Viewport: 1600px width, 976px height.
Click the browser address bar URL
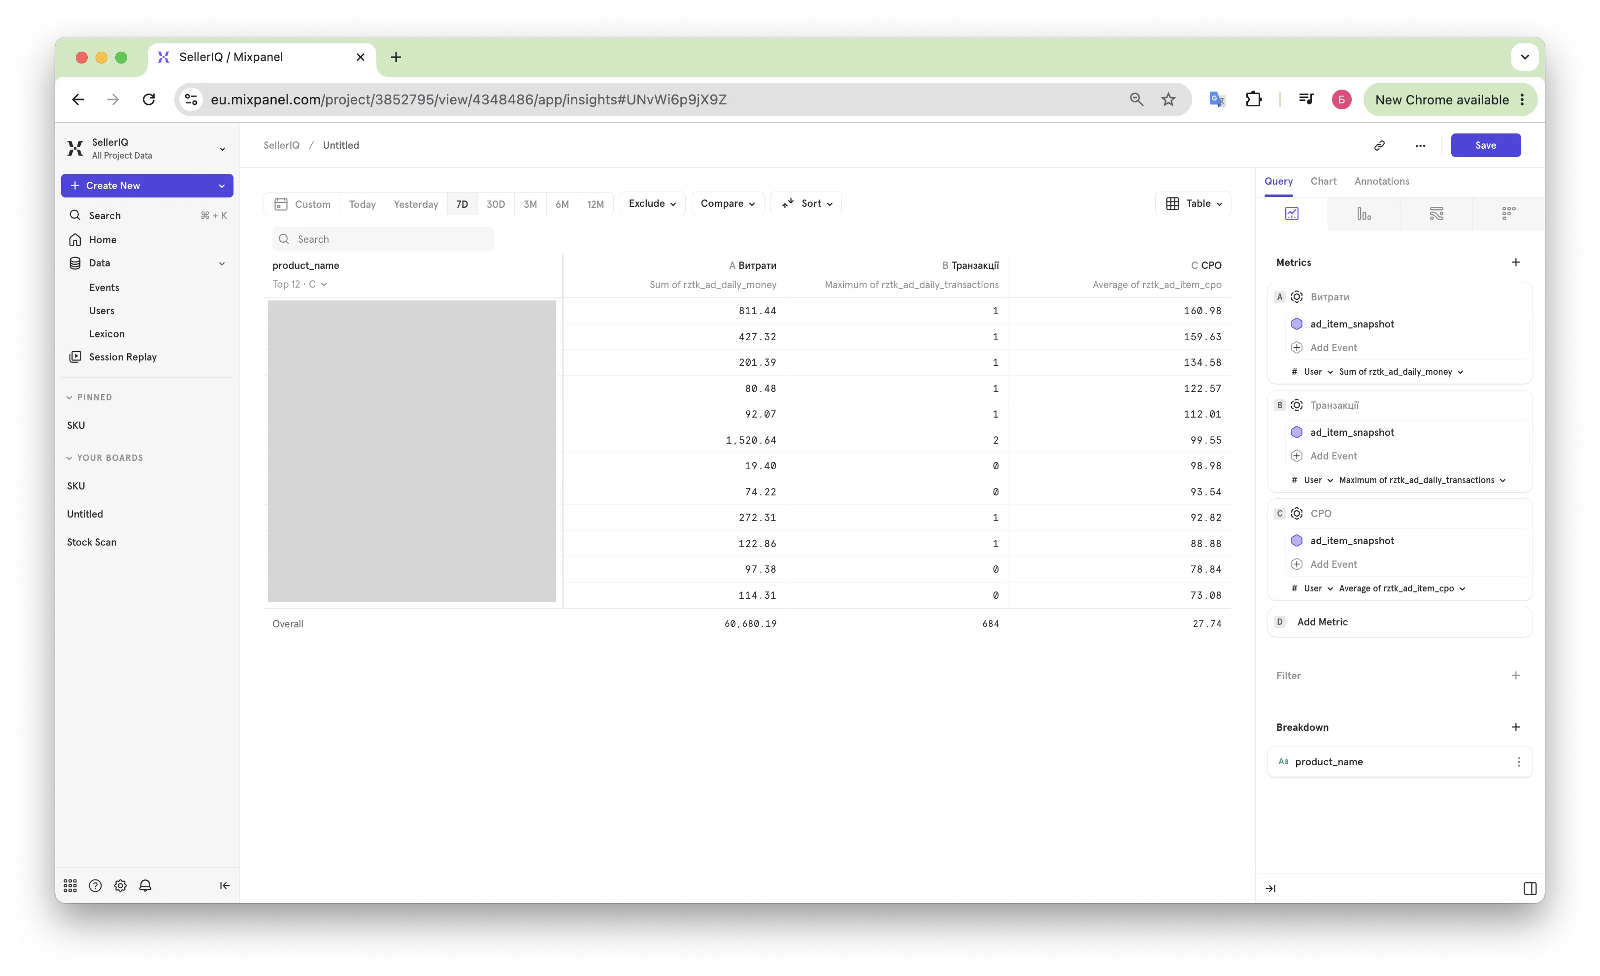click(468, 99)
